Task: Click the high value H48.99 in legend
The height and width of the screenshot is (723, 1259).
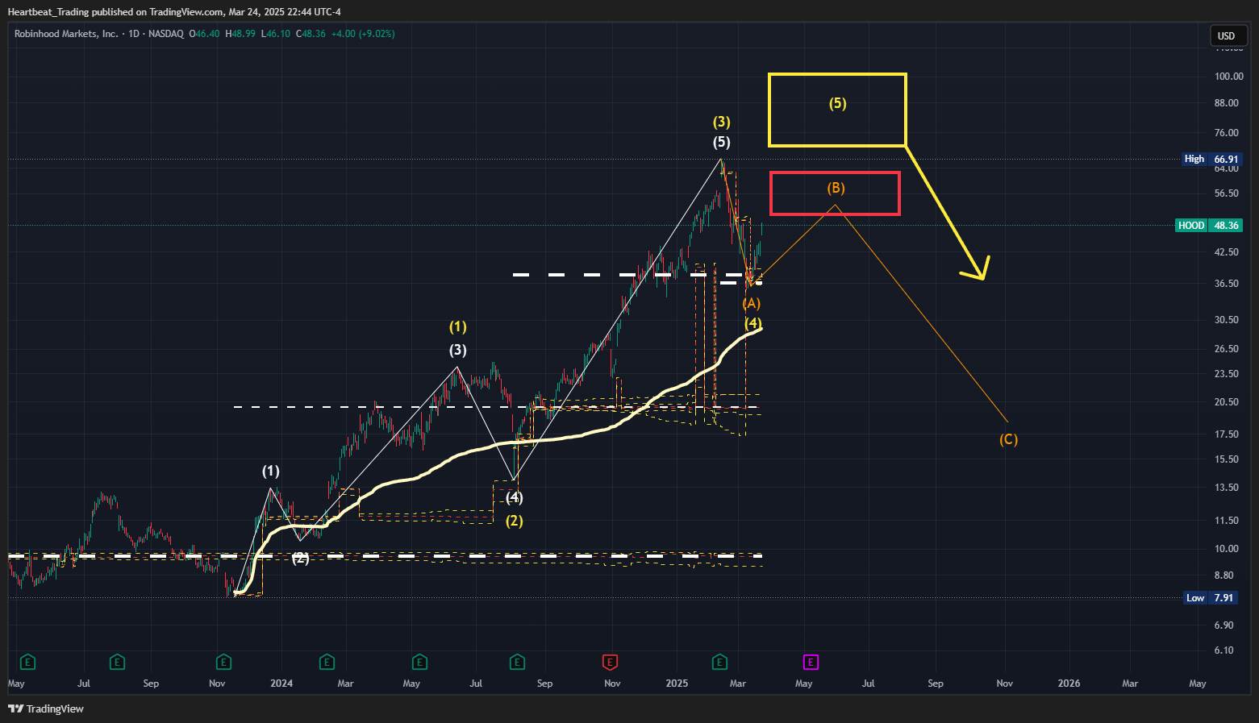Action: point(240,34)
